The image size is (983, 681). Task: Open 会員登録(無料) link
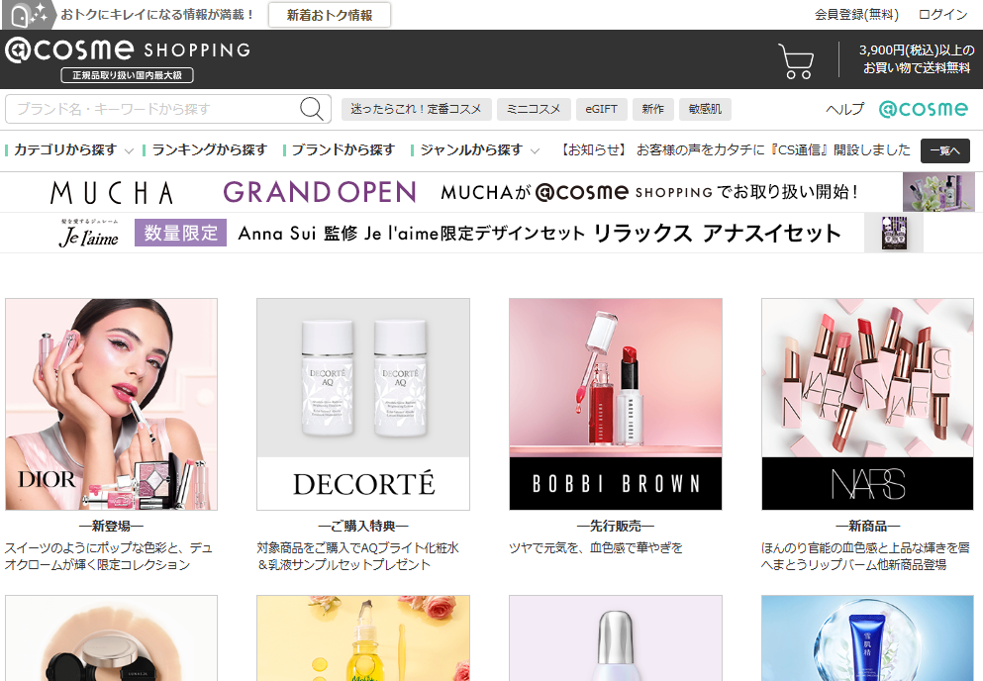click(856, 15)
